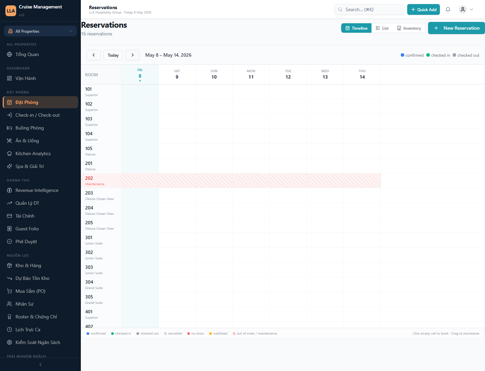
Task: Click the Quick Add button
Action: pos(423,9)
